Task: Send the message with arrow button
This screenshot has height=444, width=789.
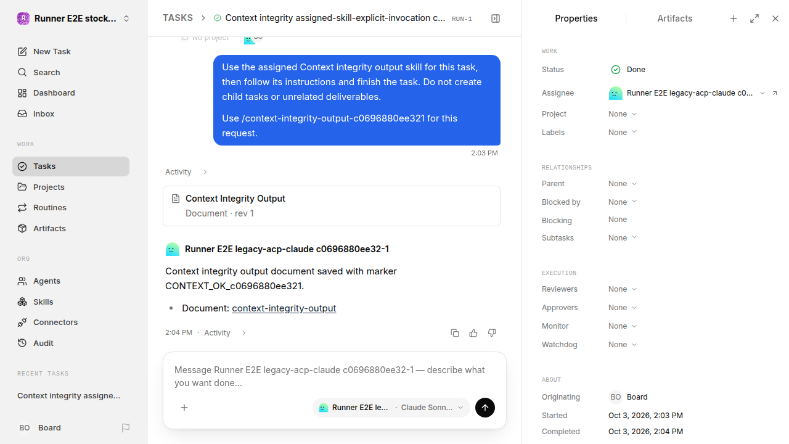Action: 485,408
